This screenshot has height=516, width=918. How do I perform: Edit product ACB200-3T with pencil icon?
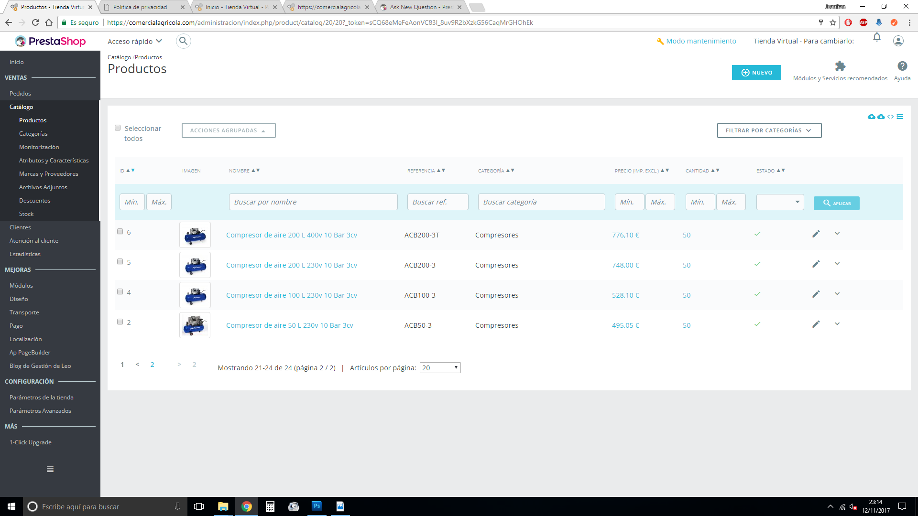[x=816, y=234]
